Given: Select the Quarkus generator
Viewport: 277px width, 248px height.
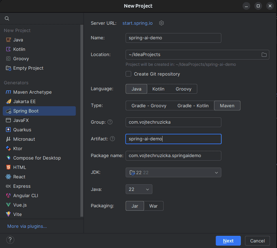Looking at the screenshot, I should [x=22, y=130].
